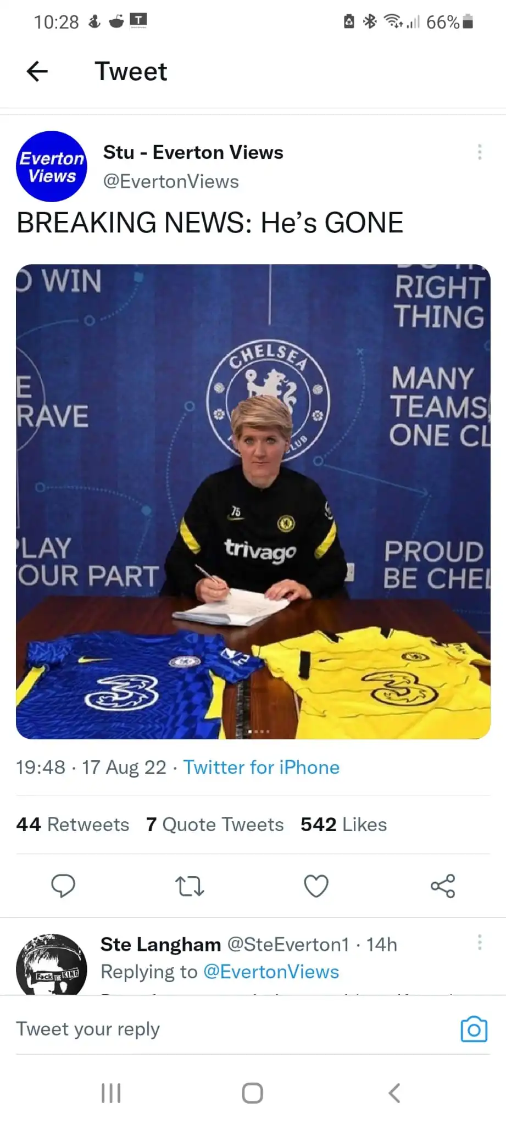Open the Chelsea signing photo

pyautogui.click(x=253, y=502)
